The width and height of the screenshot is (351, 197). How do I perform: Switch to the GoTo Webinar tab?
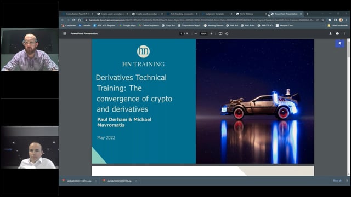pyautogui.click(x=251, y=14)
